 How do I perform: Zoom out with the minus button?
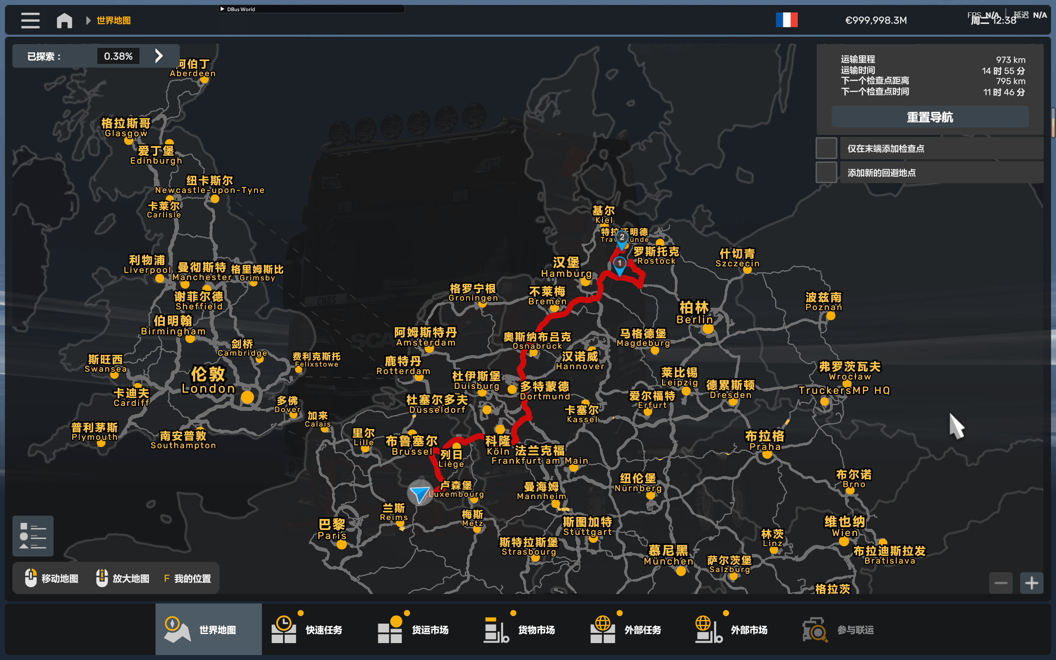(x=1000, y=583)
